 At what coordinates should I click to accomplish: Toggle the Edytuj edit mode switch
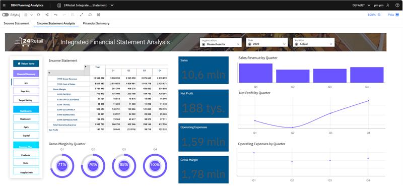(x=6, y=15)
